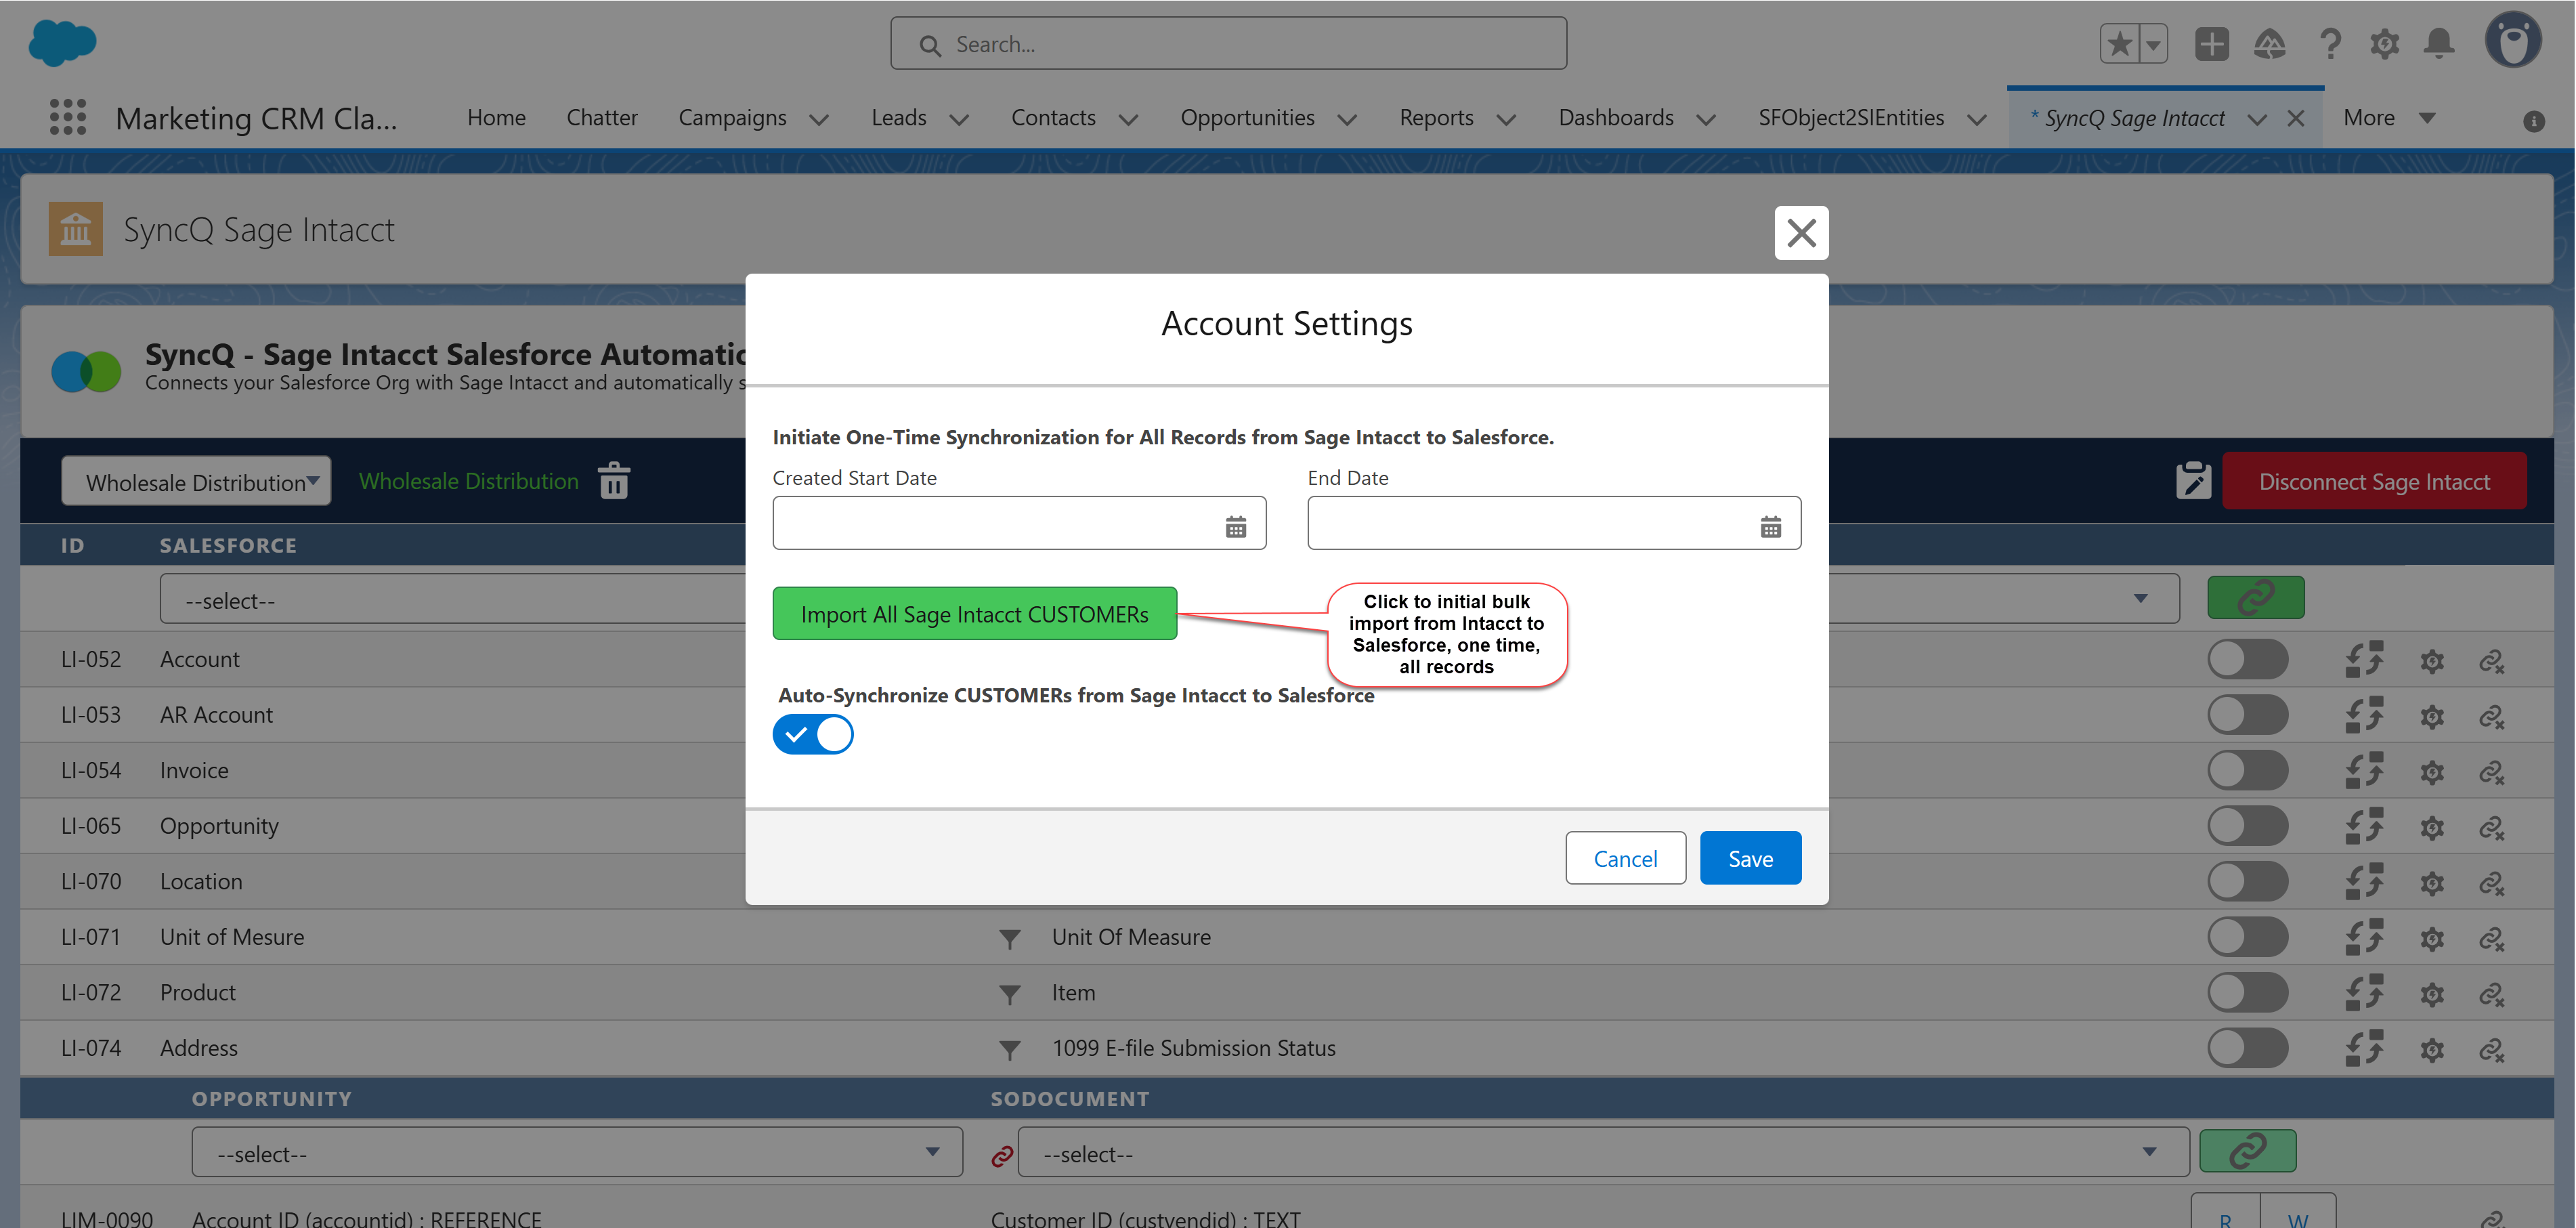2576x1228 pixels.
Task: Open the Chatter tab
Action: (x=601, y=117)
